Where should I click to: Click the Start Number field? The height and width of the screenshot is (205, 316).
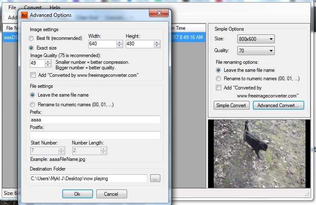(45, 150)
